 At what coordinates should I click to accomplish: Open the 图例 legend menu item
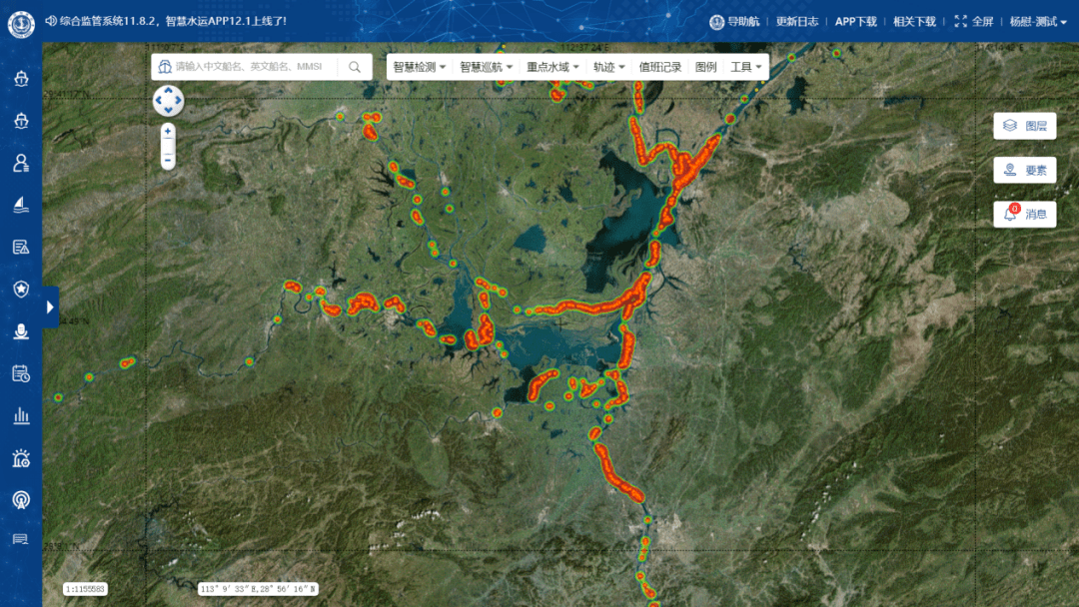(706, 67)
